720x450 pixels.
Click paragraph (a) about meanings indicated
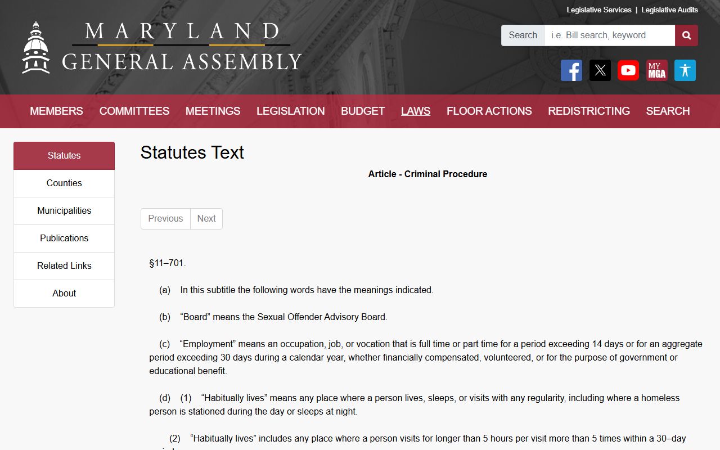[296, 290]
